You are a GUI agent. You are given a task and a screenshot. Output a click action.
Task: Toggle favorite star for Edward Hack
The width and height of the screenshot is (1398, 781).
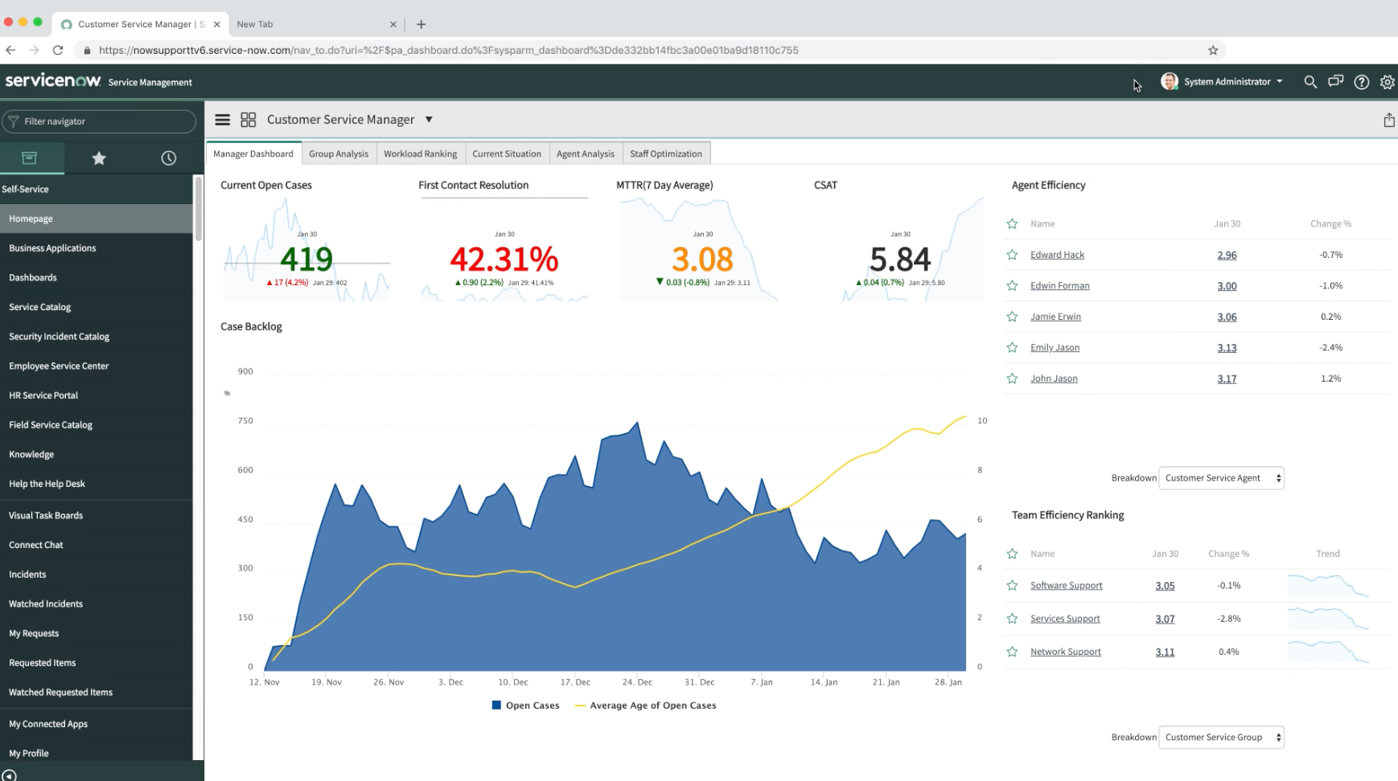[1012, 255]
